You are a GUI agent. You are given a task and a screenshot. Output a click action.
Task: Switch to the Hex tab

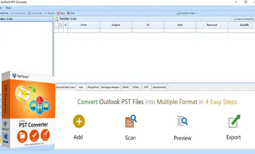tap(81, 87)
